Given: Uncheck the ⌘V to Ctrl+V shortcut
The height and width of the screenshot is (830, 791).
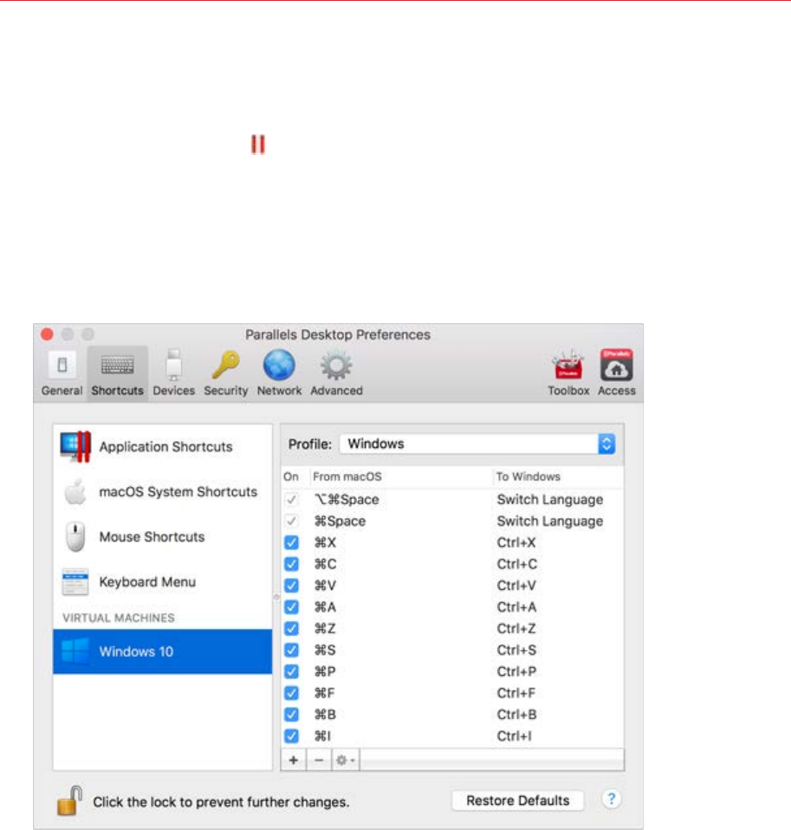Looking at the screenshot, I should [291, 586].
